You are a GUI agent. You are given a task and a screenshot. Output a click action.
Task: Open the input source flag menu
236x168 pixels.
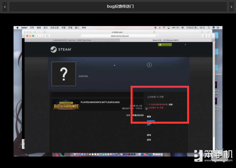coord(183,28)
